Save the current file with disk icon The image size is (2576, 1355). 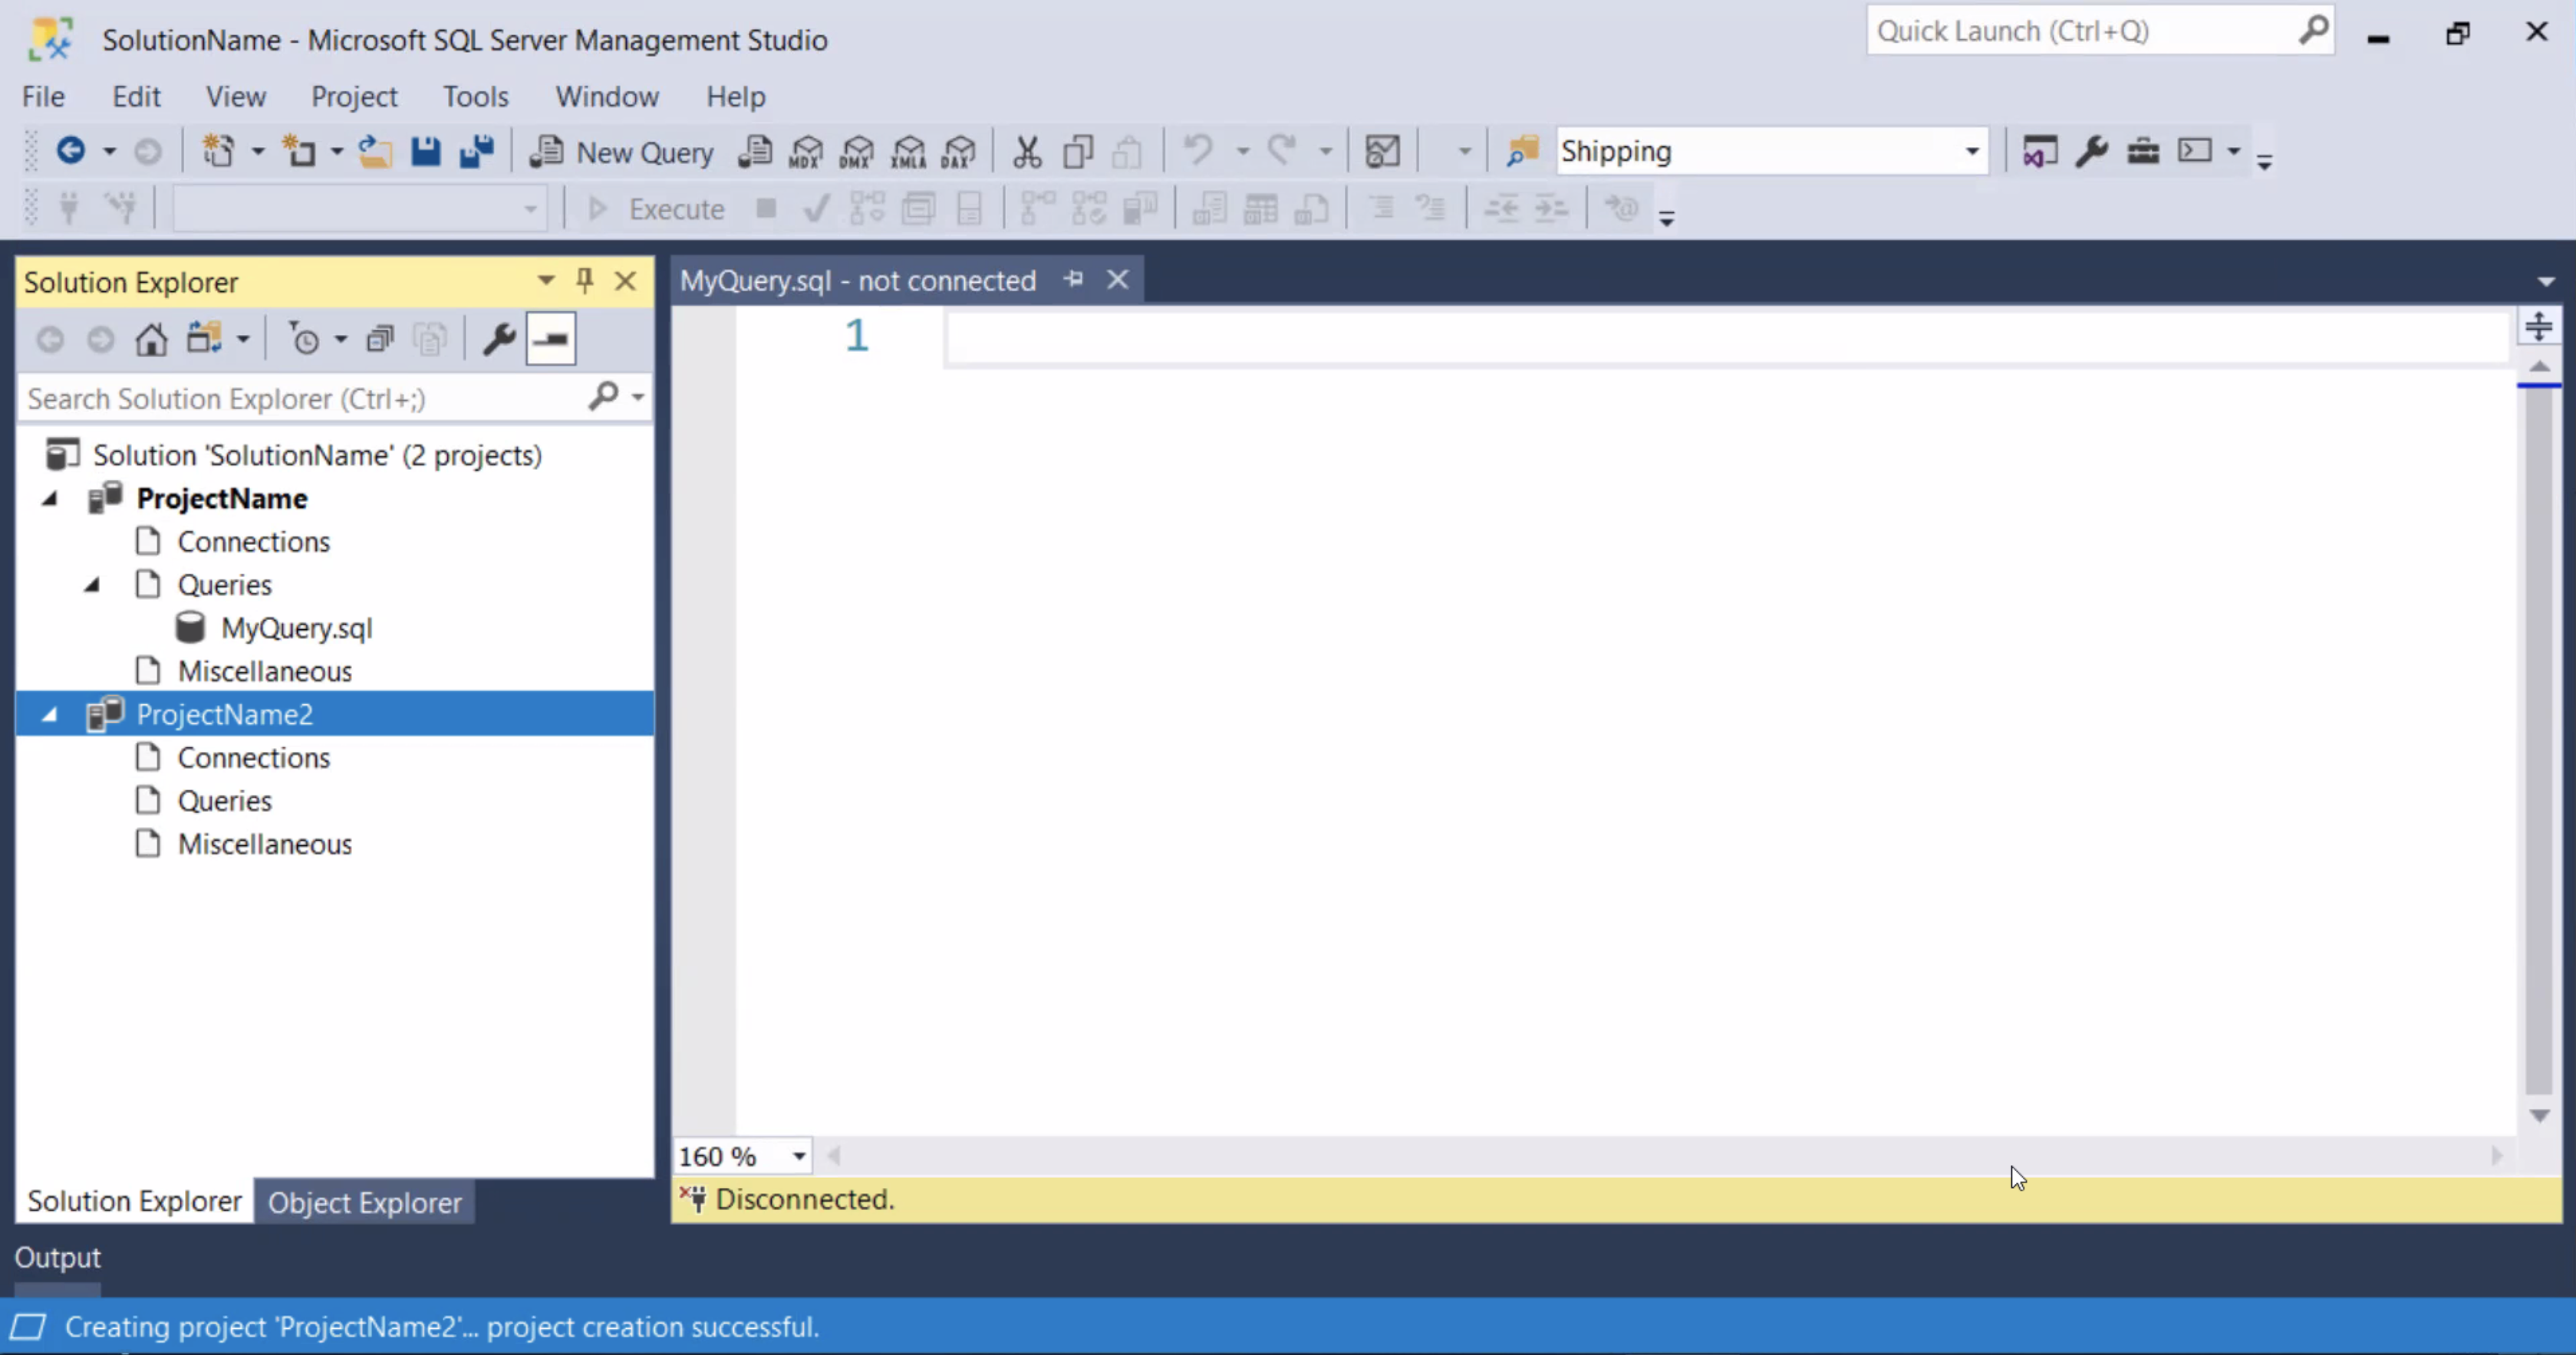click(426, 151)
